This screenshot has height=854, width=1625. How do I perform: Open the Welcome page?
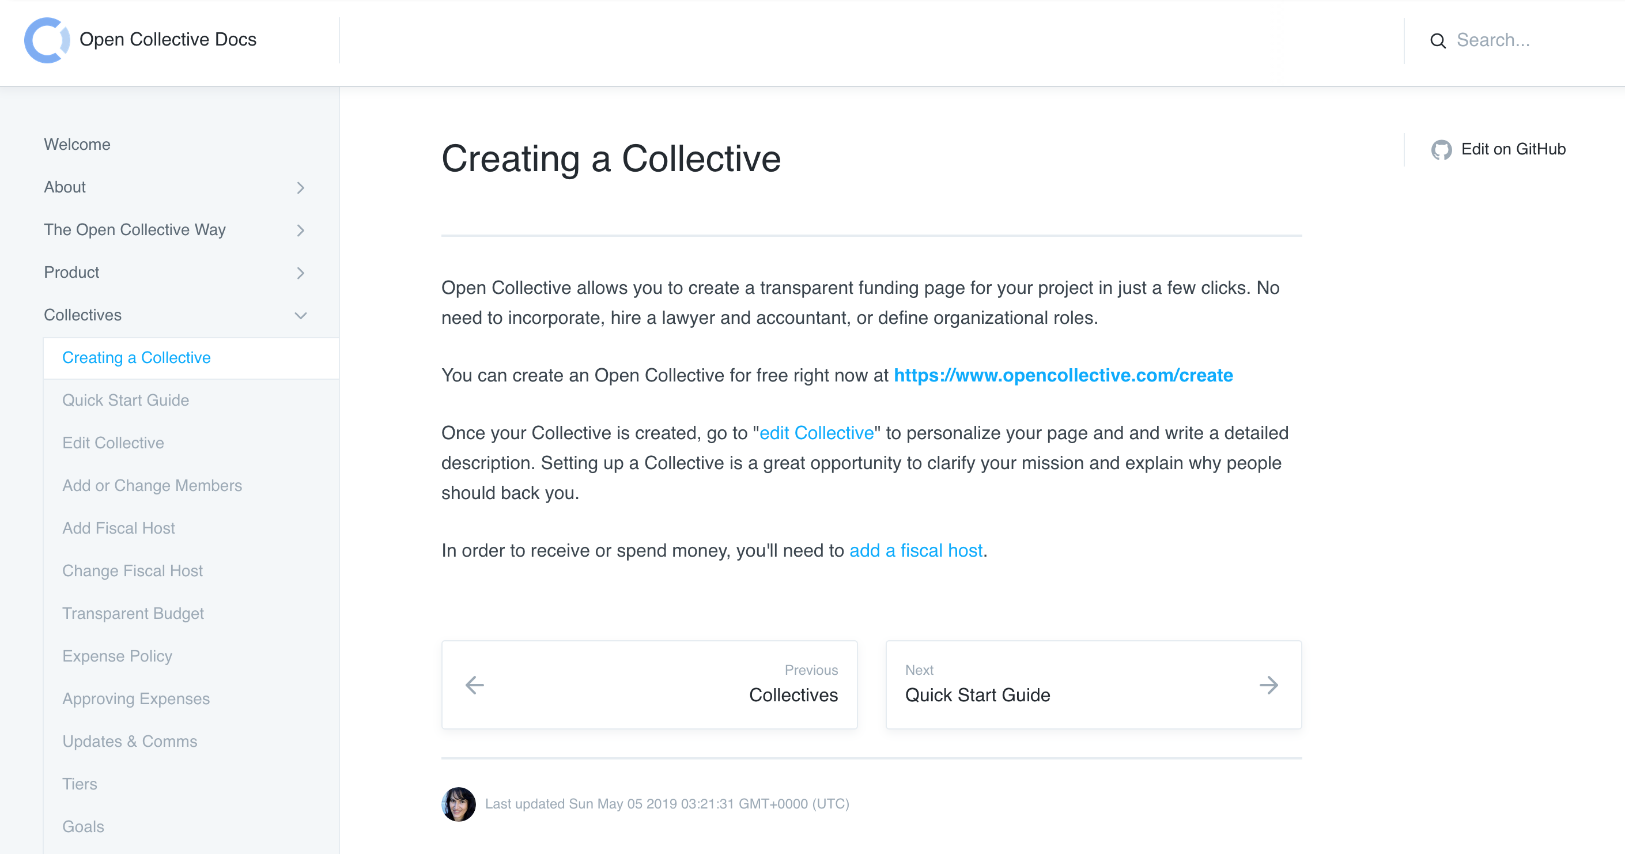pyautogui.click(x=77, y=144)
